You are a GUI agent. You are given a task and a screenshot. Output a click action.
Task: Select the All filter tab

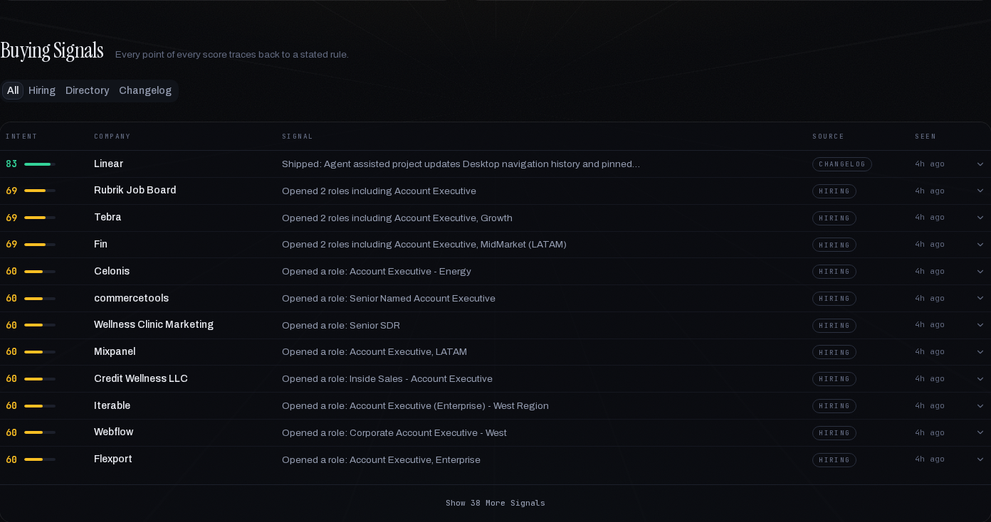point(13,90)
